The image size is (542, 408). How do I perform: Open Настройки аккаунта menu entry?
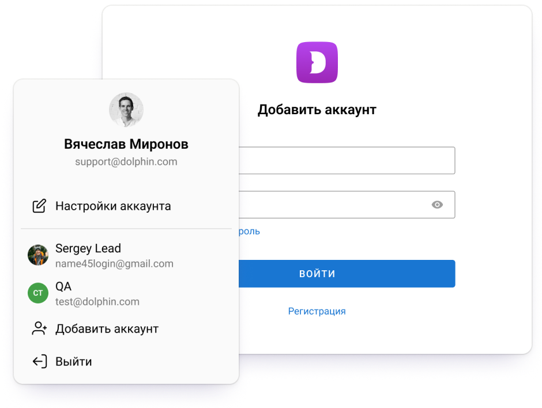[x=126, y=206]
